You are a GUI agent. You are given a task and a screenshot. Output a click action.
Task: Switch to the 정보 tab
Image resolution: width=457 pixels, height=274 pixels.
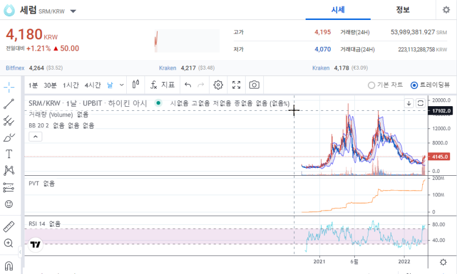(x=403, y=10)
